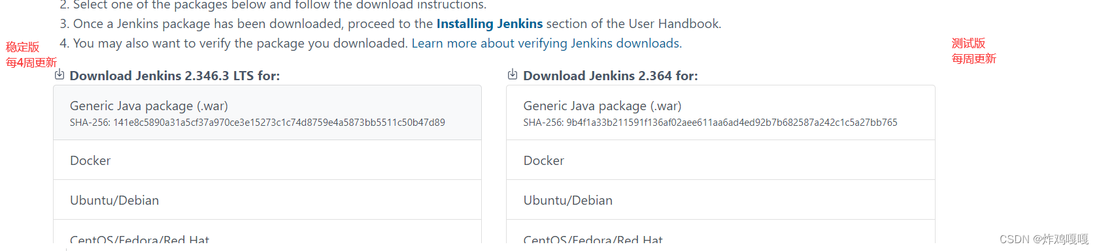Screen dimensions: 1099x251
Task: Click the Download Jenkins 2.346.3 LTS heading
Action: click(x=175, y=76)
